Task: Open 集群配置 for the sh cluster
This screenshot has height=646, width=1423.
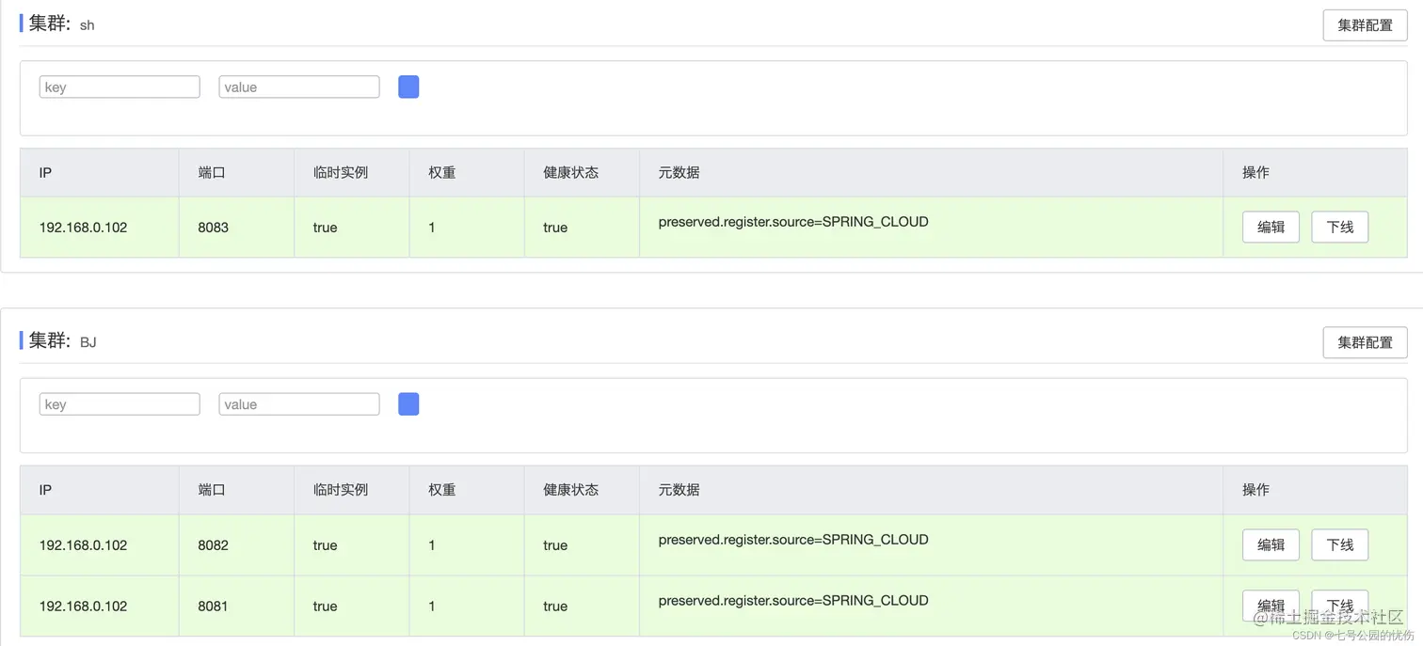Action: 1365,25
